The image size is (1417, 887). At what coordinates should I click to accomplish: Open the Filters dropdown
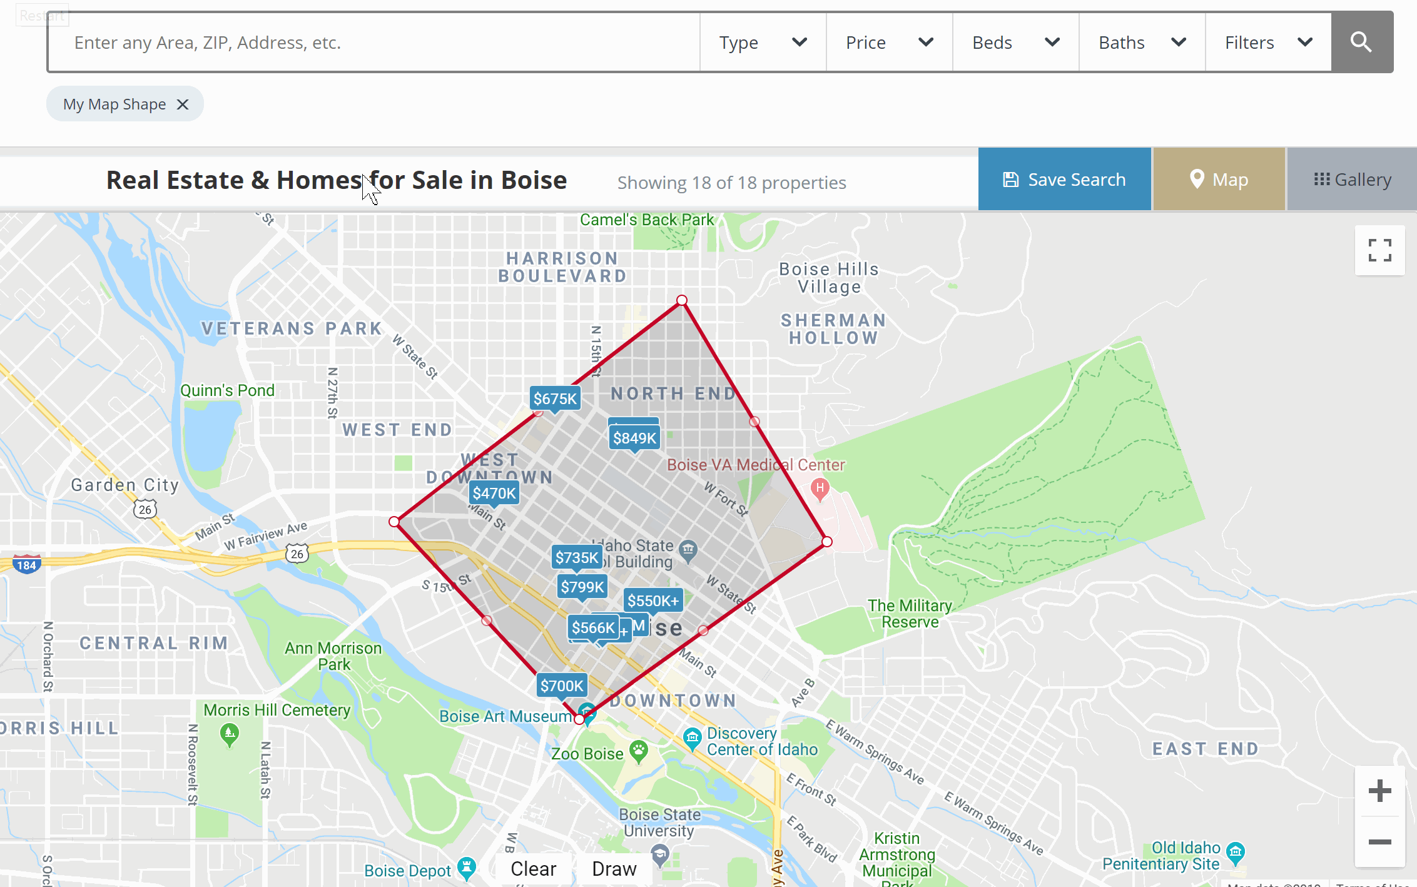(1268, 43)
